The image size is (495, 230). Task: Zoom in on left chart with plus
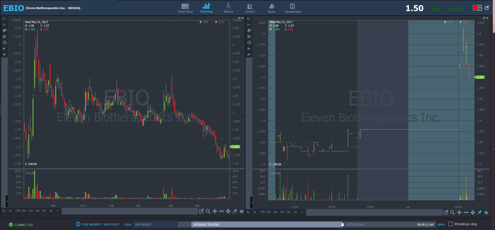[215, 211]
